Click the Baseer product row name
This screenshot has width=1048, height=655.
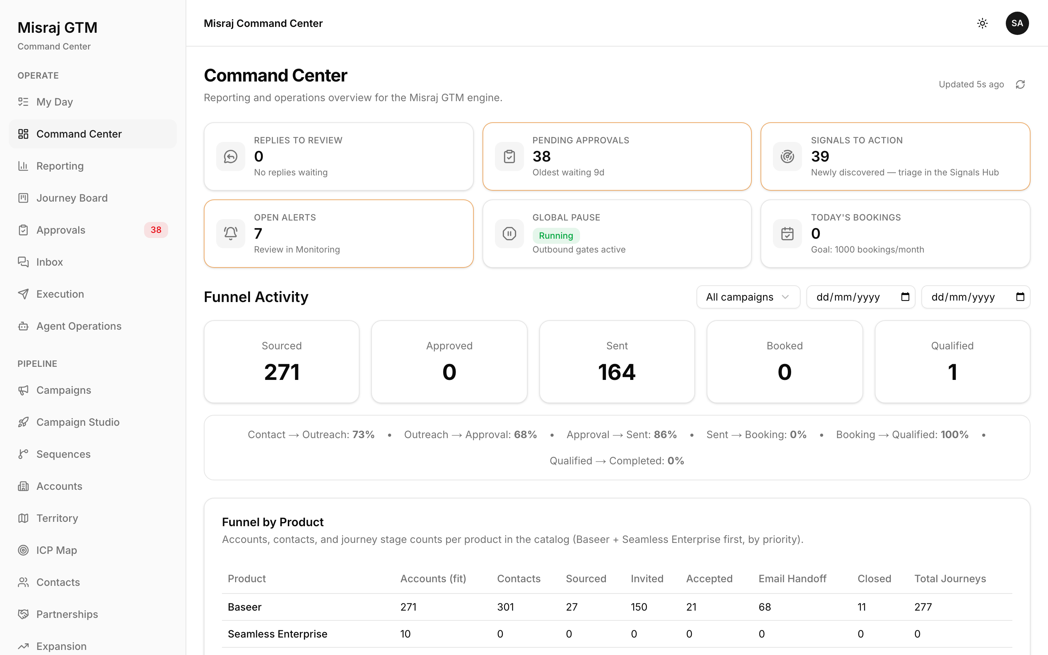245,607
